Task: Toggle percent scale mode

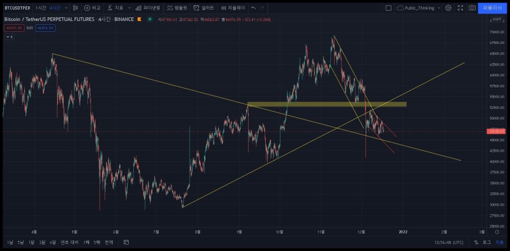Action: 476,242
